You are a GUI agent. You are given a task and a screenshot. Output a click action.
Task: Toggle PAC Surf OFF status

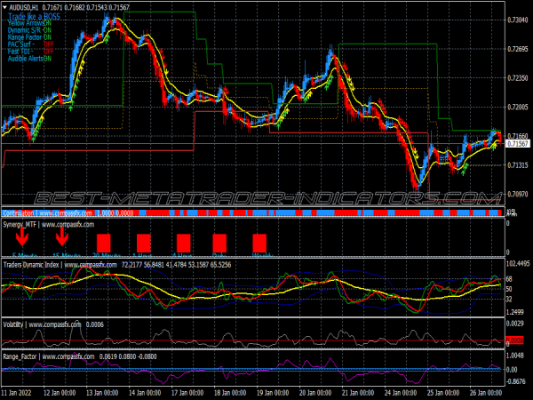pyautogui.click(x=47, y=44)
